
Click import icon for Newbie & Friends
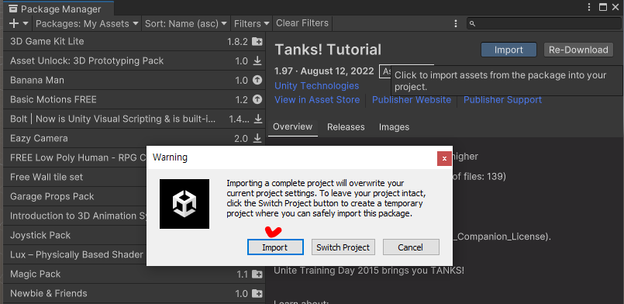(257, 294)
